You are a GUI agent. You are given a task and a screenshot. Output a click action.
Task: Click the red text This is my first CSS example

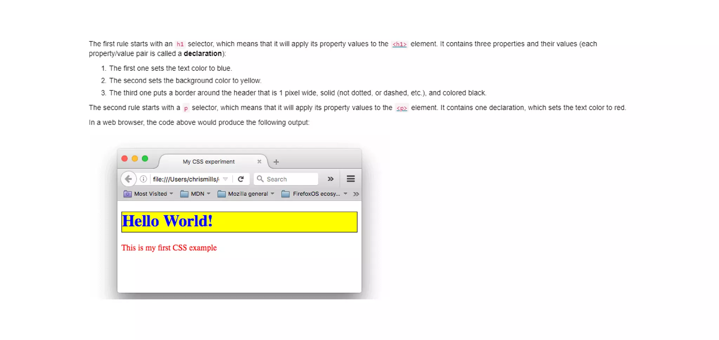(x=169, y=248)
